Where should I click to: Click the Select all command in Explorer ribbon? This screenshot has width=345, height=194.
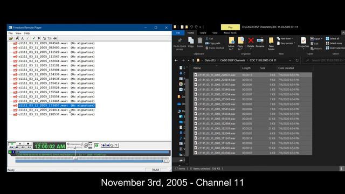[333, 38]
